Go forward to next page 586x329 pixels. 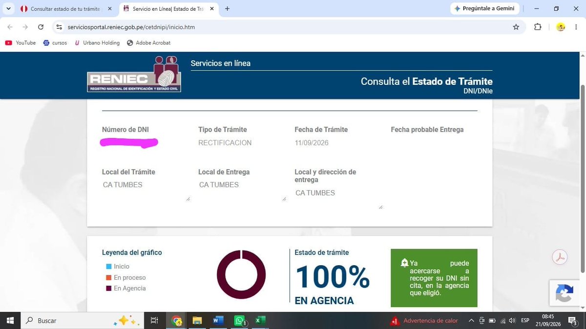25,27
